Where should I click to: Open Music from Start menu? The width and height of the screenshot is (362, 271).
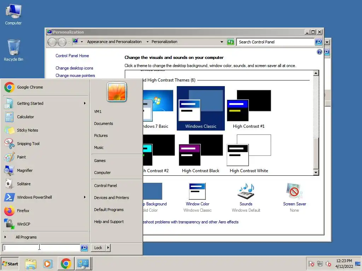pyautogui.click(x=99, y=147)
